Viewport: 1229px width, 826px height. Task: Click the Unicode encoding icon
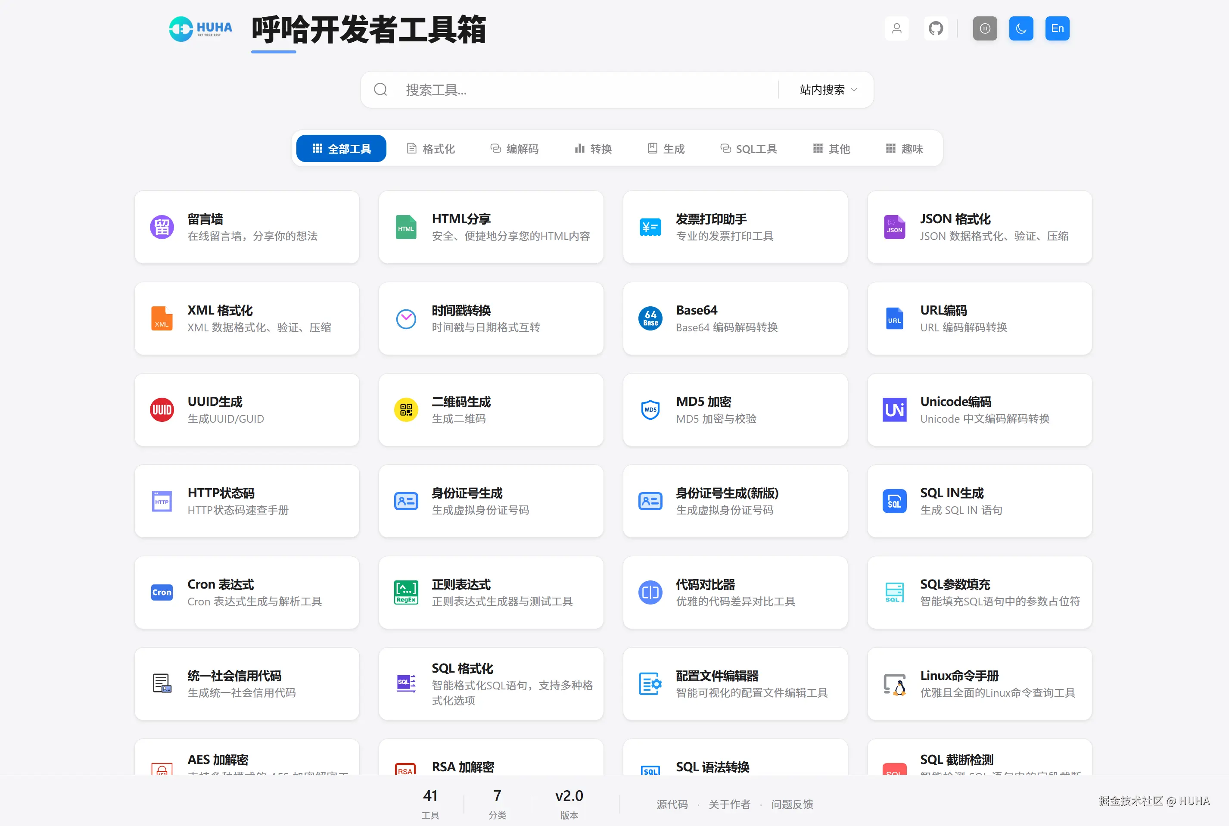pos(895,410)
